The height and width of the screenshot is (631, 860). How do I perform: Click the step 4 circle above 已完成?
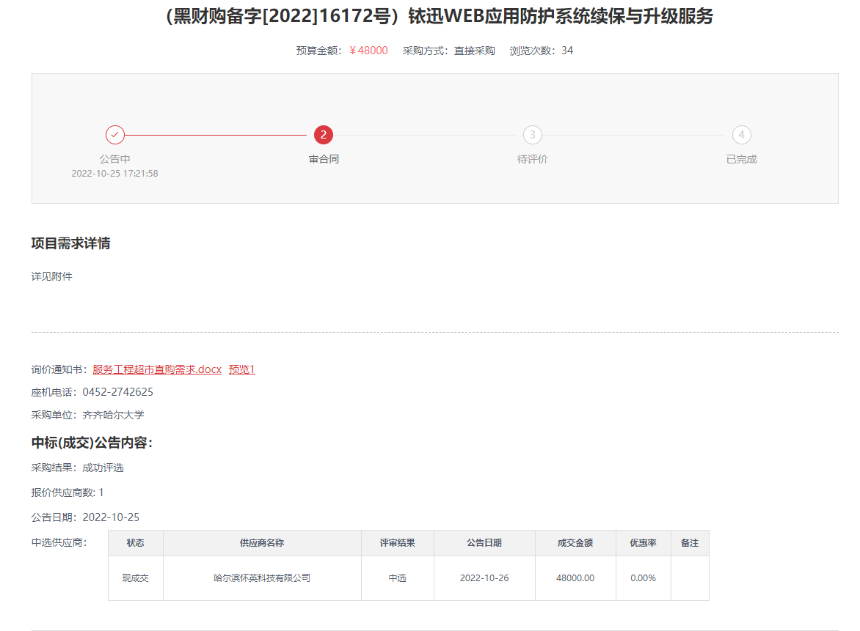740,135
